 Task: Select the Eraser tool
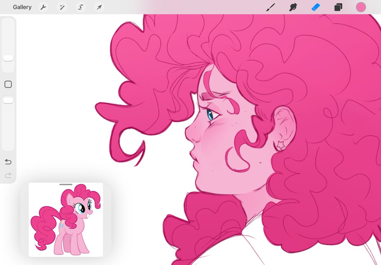tap(316, 7)
